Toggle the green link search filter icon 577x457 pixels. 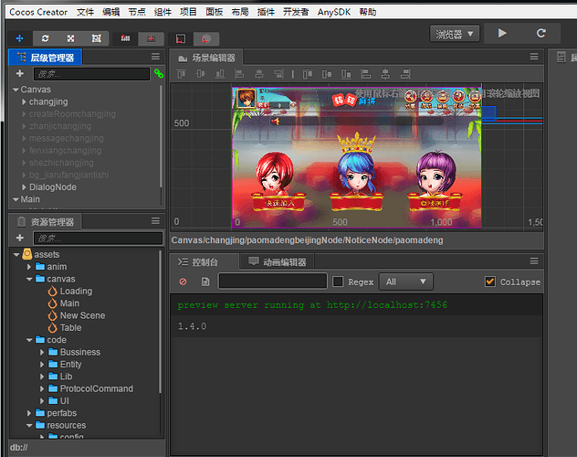click(159, 74)
